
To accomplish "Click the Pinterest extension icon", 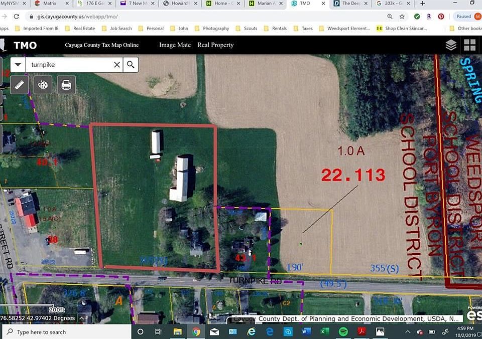I will tap(441, 17).
